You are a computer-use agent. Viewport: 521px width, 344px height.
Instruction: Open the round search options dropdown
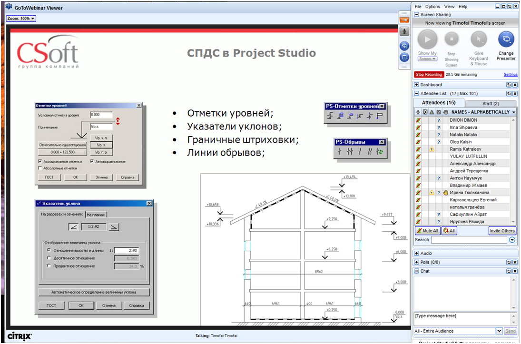click(512, 240)
